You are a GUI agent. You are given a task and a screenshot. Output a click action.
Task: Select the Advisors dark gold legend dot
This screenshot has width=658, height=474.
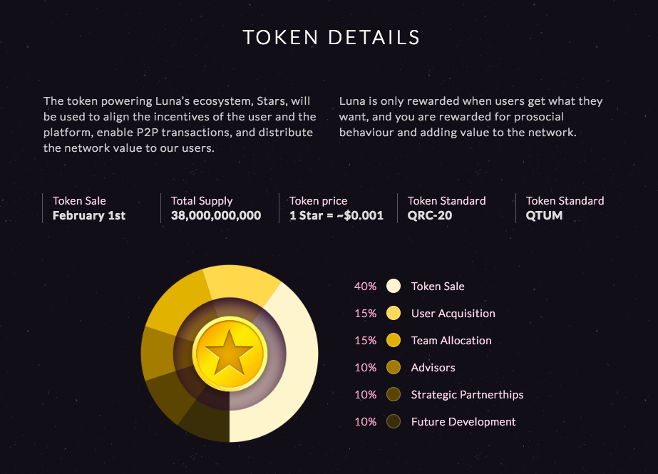[394, 367]
